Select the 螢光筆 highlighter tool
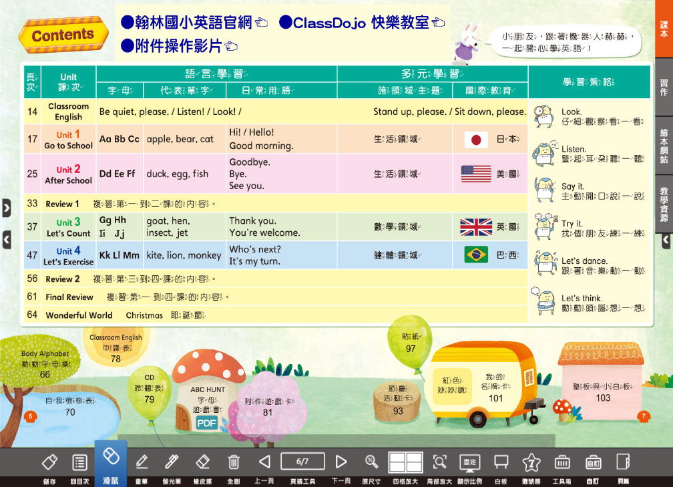The height and width of the screenshot is (487, 673). pyautogui.click(x=172, y=462)
